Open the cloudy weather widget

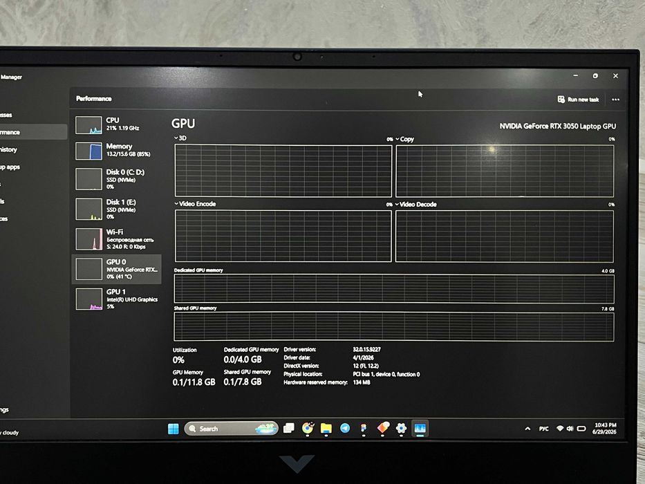(x=10, y=433)
